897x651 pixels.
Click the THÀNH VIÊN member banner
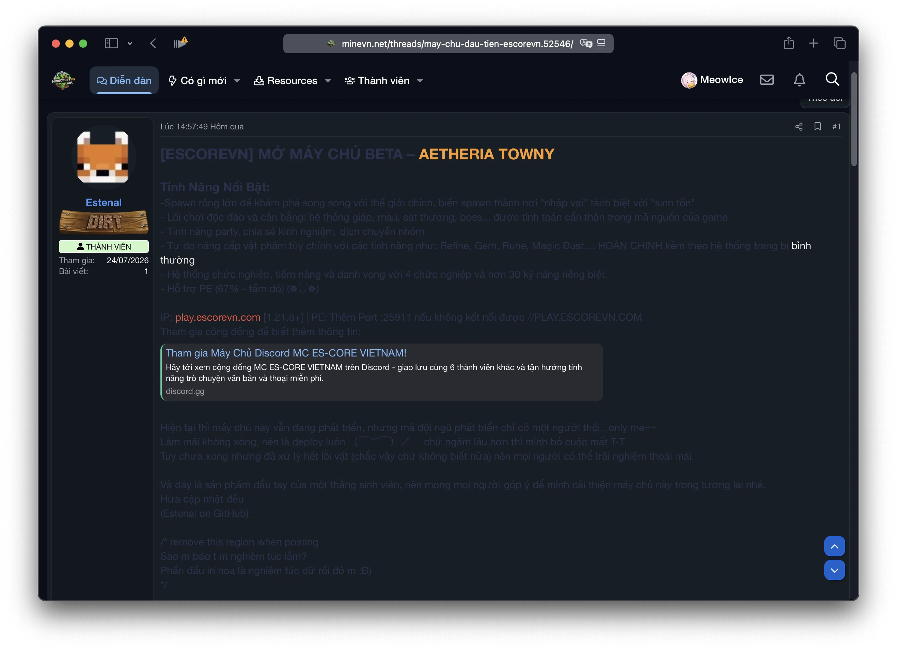point(104,247)
